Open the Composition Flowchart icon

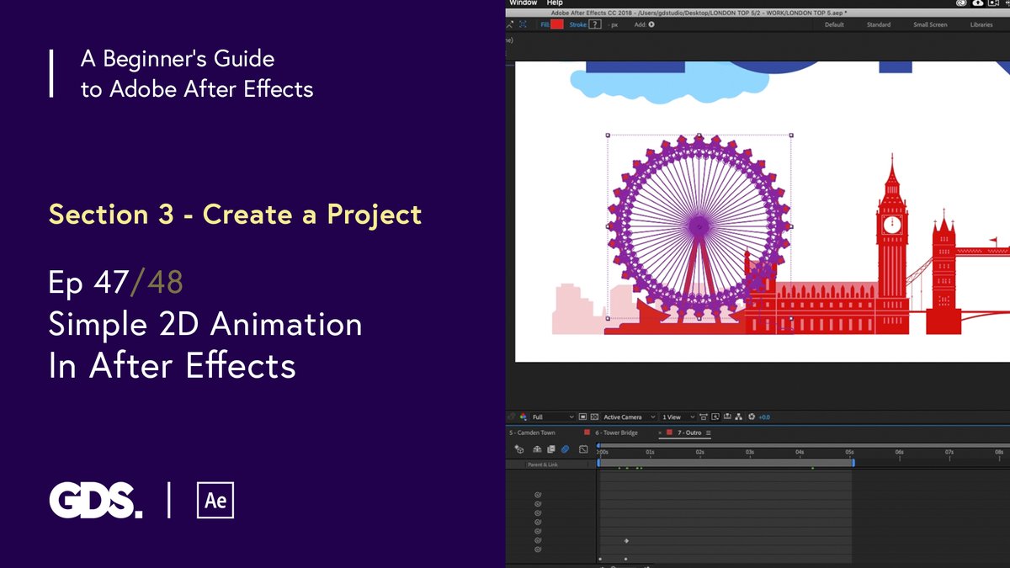point(739,417)
